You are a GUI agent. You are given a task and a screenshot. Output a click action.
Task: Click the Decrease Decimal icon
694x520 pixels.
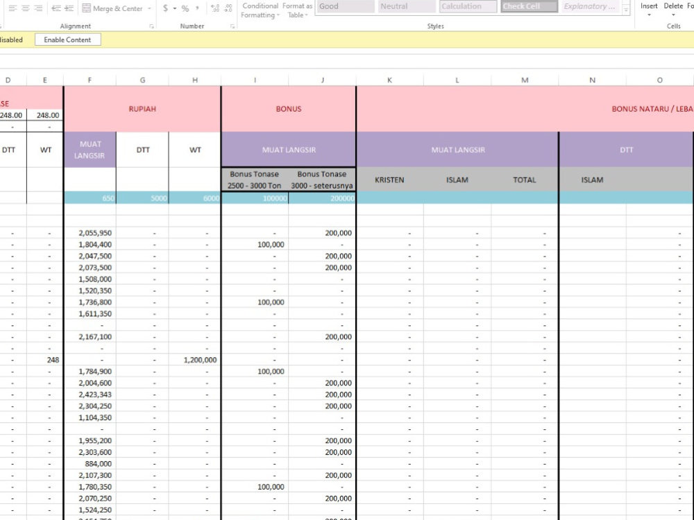[x=228, y=8]
